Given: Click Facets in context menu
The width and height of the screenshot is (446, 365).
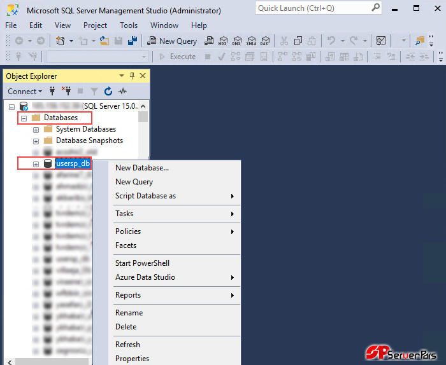Looking at the screenshot, I should point(175,245).
